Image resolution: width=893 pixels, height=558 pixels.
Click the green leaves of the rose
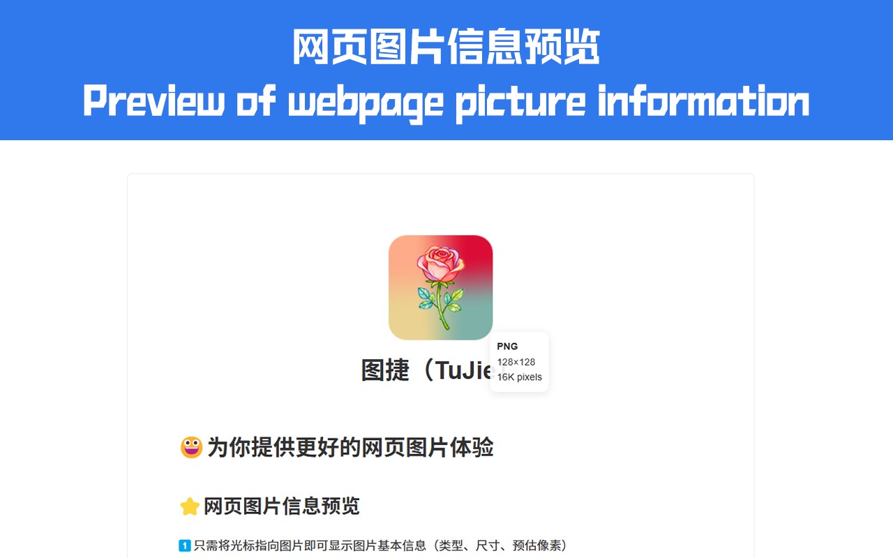[441, 301]
